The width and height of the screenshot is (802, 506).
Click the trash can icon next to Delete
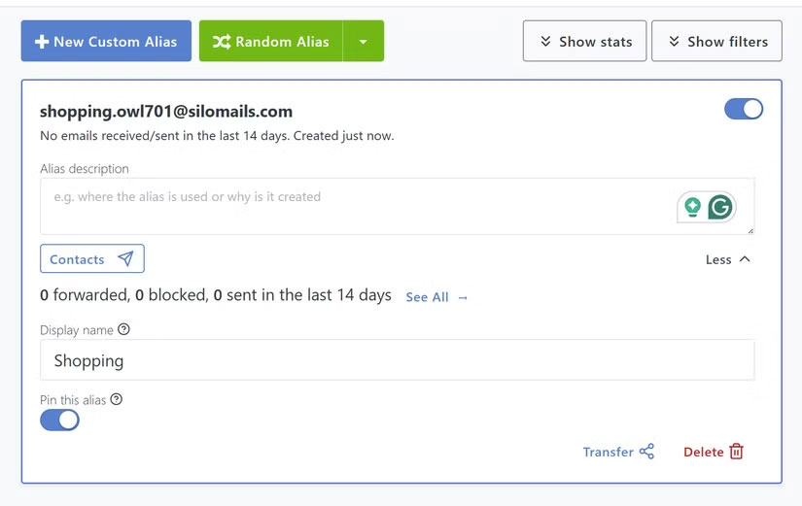(x=737, y=452)
